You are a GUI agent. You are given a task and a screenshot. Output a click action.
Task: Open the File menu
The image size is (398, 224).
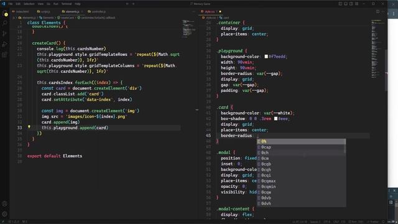[x=11, y=4]
